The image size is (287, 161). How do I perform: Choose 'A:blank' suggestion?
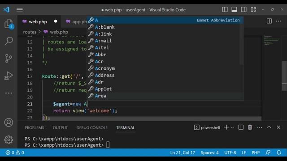click(165, 27)
